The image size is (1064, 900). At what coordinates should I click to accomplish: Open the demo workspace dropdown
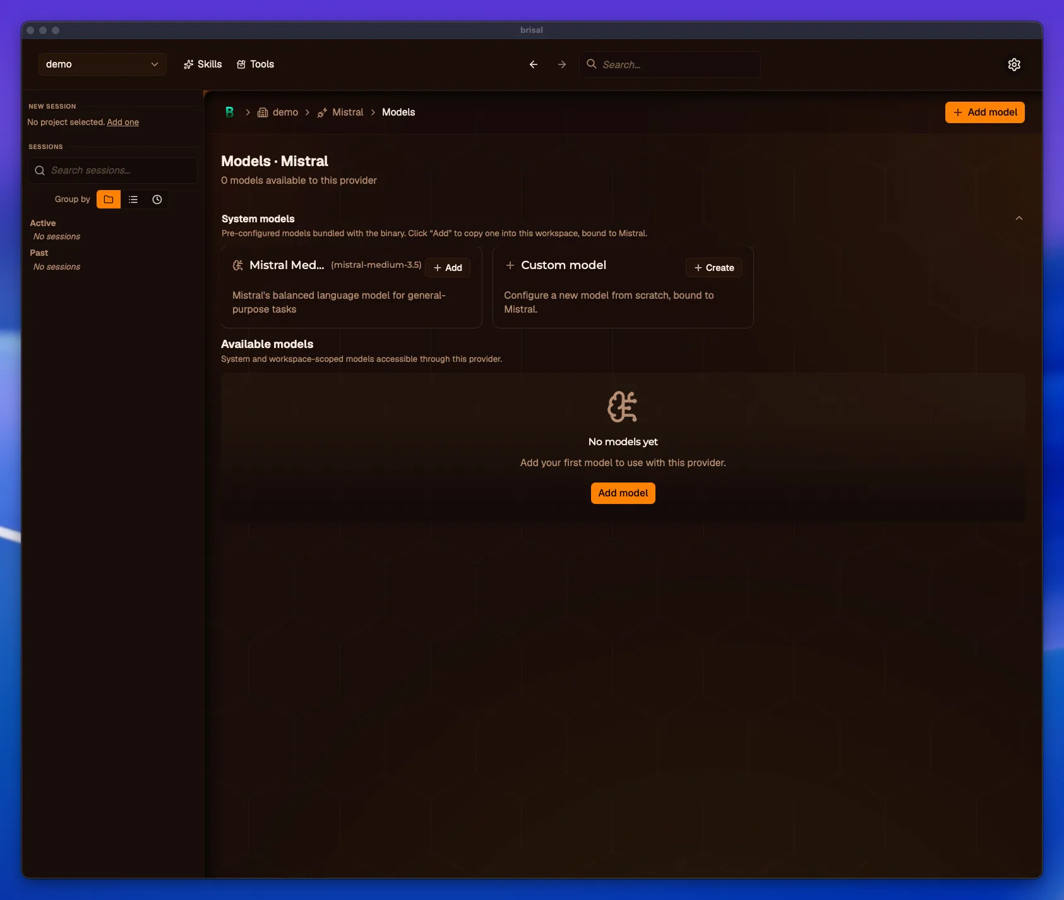coord(102,64)
